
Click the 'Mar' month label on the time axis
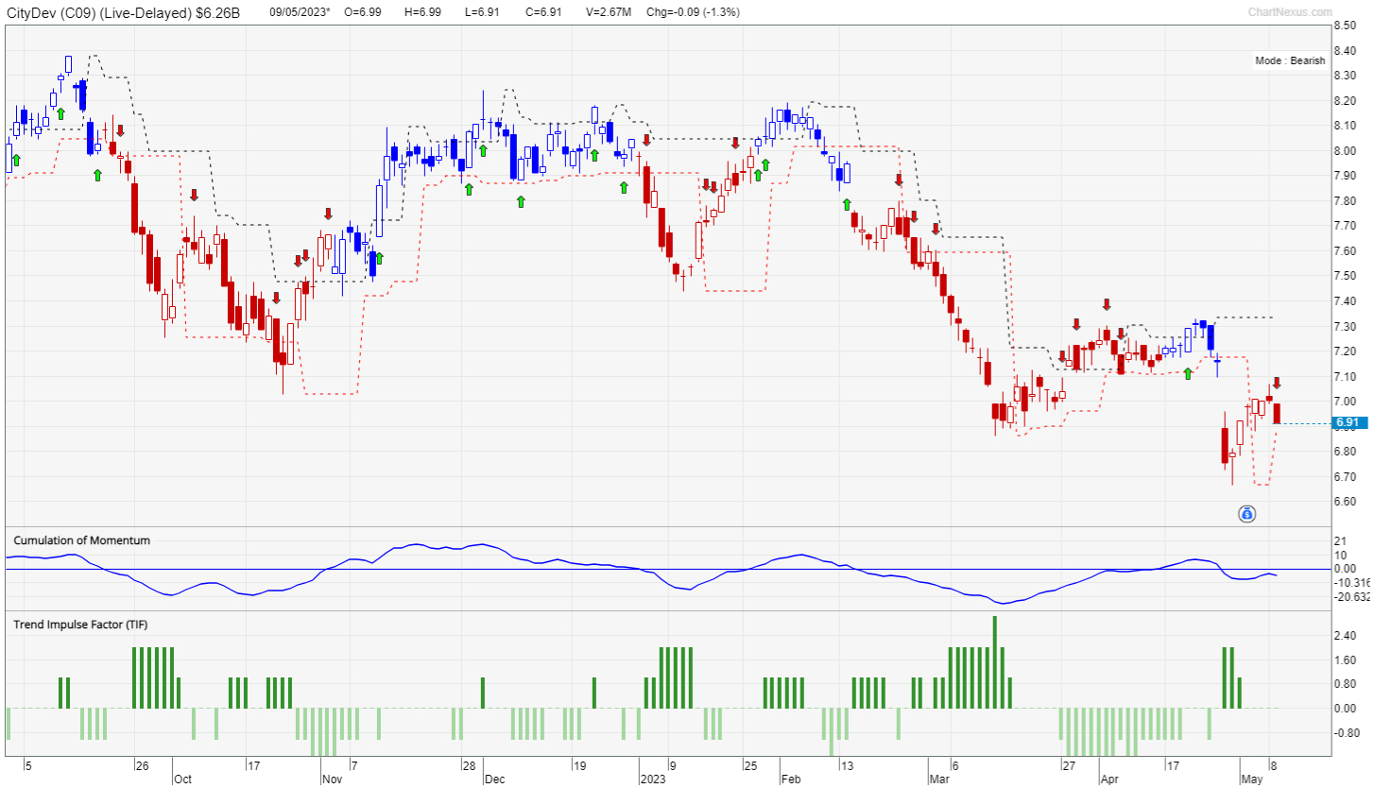(x=939, y=779)
